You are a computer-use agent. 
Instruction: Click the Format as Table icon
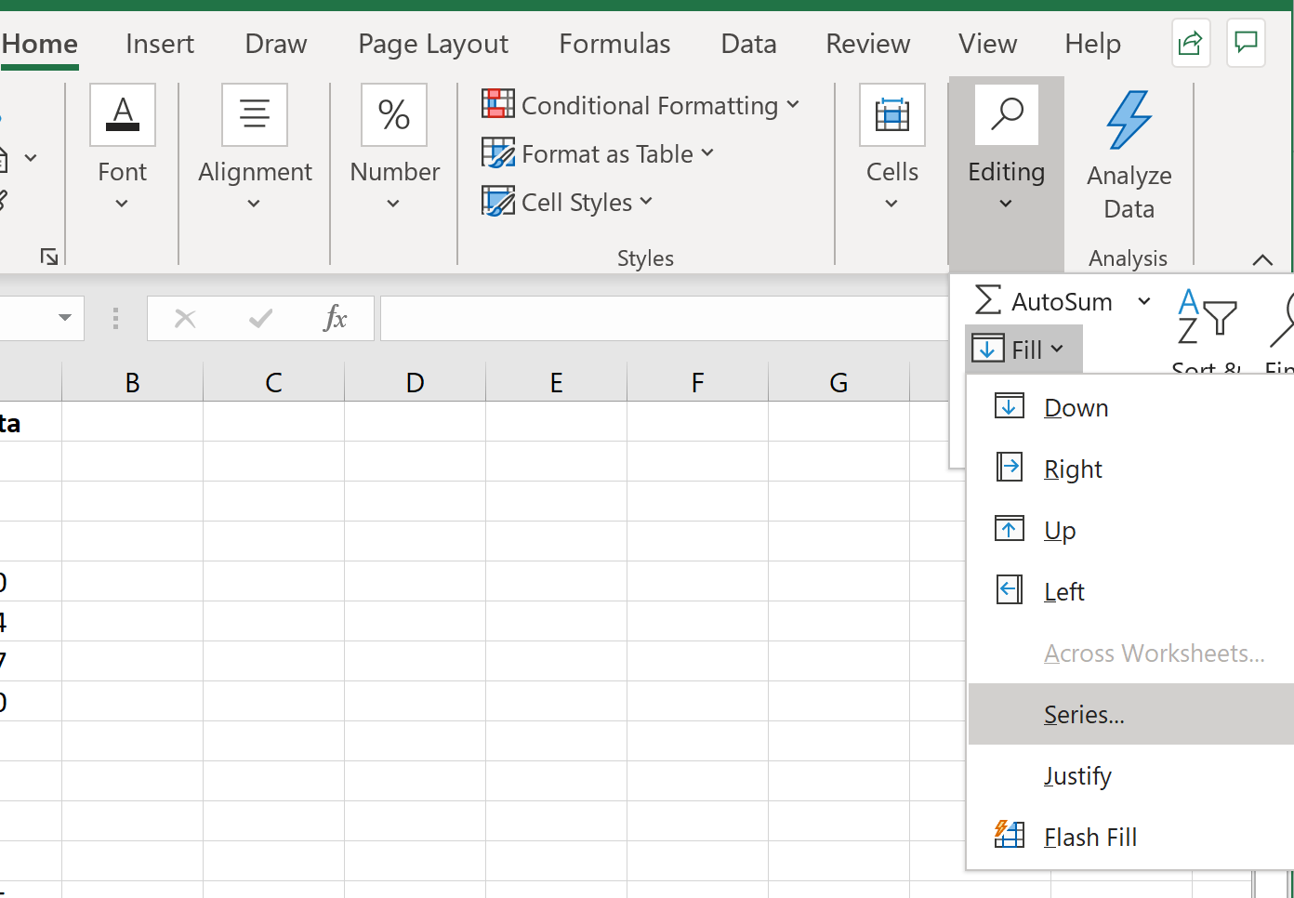(x=498, y=152)
